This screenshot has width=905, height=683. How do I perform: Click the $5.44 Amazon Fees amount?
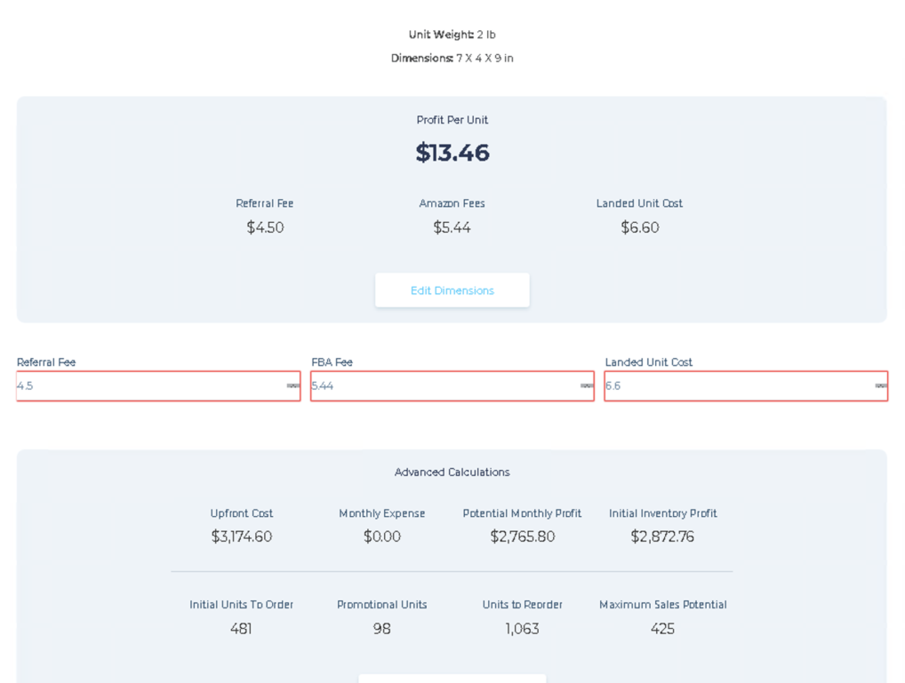(x=452, y=227)
